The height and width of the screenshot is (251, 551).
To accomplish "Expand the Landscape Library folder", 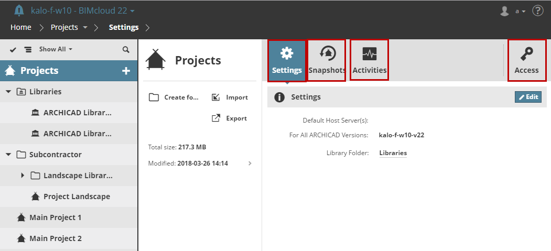I will 23,176.
